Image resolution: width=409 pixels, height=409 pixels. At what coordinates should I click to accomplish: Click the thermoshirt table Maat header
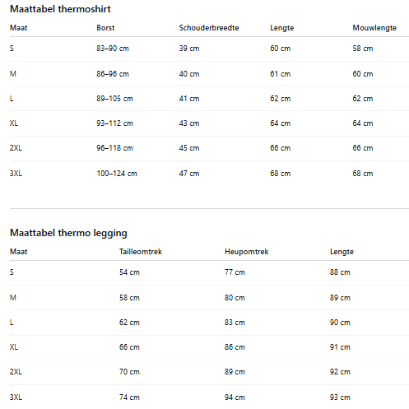tap(19, 28)
